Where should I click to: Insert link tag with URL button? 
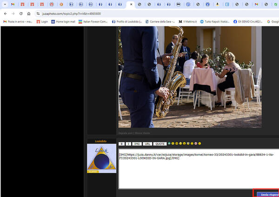point(147,144)
